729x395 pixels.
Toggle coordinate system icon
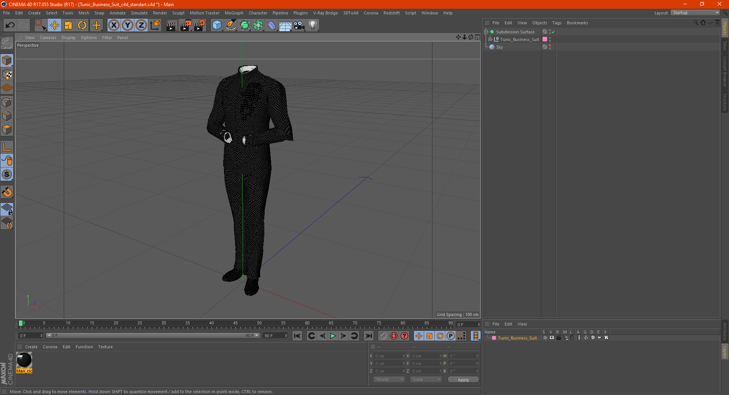pyautogui.click(x=155, y=25)
